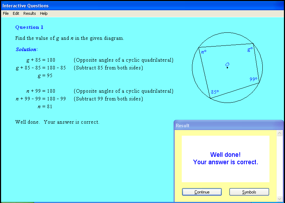Click the Continue button
The width and height of the screenshot is (285, 203).
tap(202, 192)
